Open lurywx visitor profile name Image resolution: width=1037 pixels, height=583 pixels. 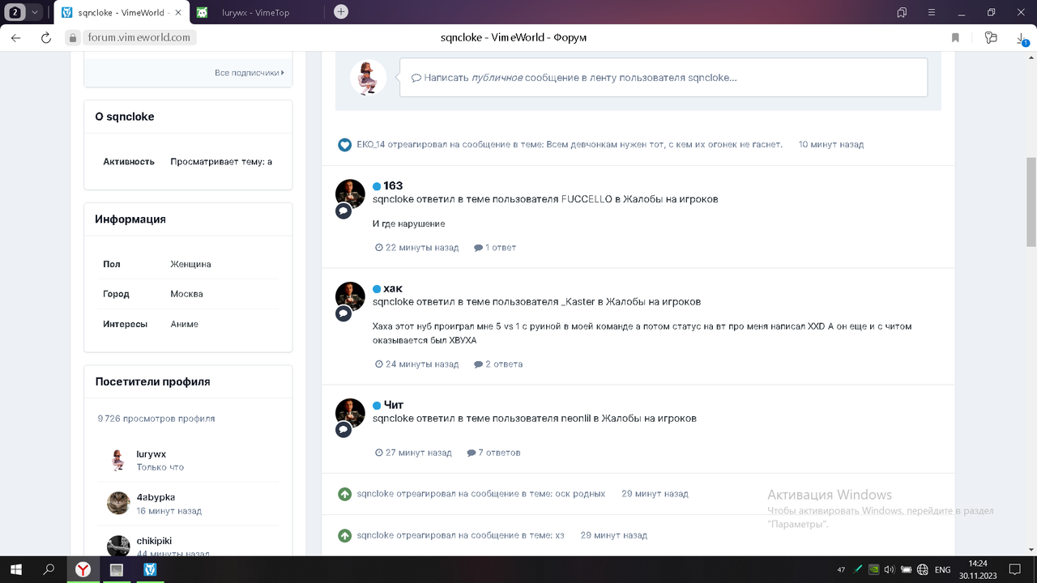(151, 454)
